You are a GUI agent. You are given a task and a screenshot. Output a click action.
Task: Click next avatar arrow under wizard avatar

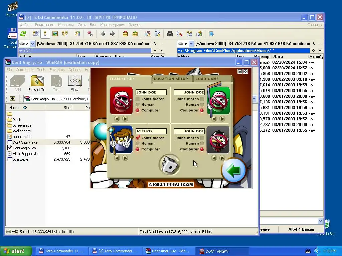pyautogui.click(x=125, y=158)
